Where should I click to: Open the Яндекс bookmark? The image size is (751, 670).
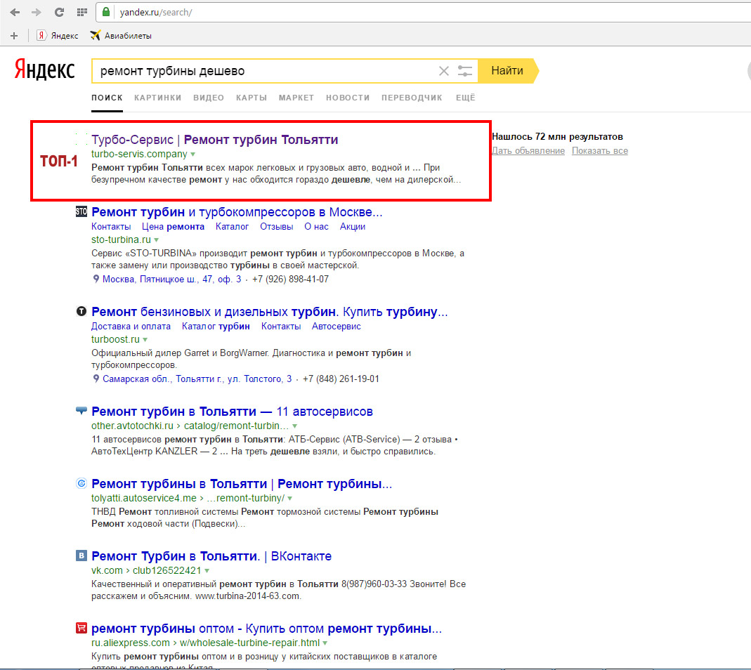(x=58, y=35)
